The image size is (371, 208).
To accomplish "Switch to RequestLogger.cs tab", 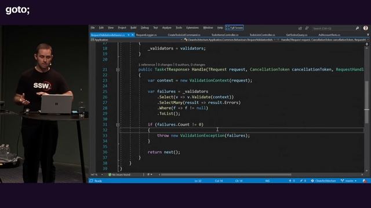I will coord(146,35).
